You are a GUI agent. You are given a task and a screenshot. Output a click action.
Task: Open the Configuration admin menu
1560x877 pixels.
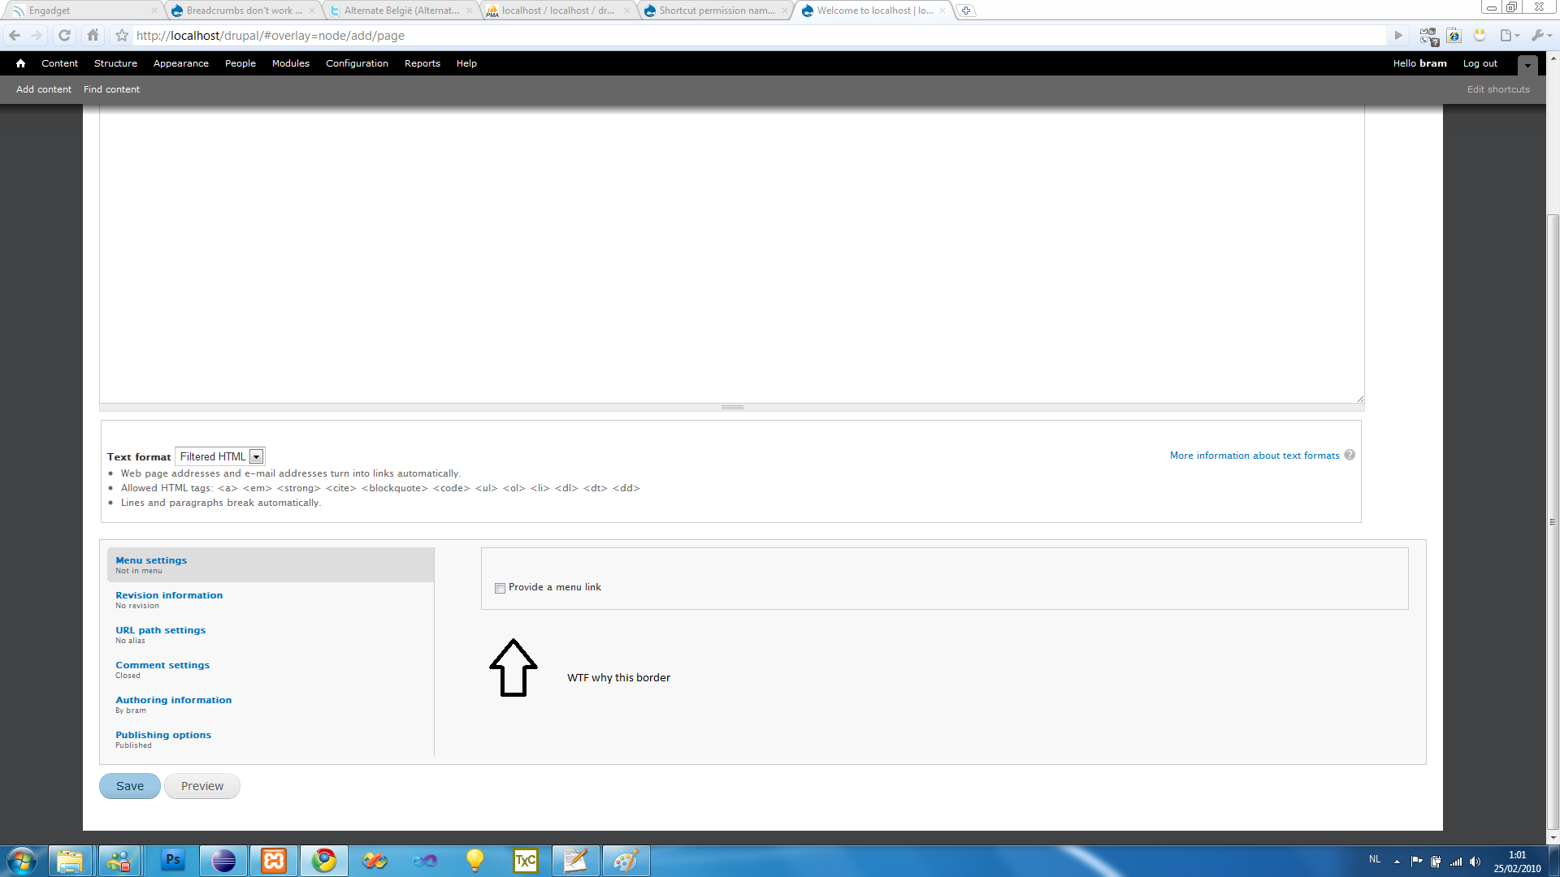coord(357,63)
